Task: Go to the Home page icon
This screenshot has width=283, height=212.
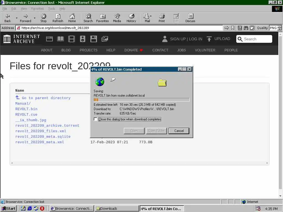Action: [x=72, y=18]
